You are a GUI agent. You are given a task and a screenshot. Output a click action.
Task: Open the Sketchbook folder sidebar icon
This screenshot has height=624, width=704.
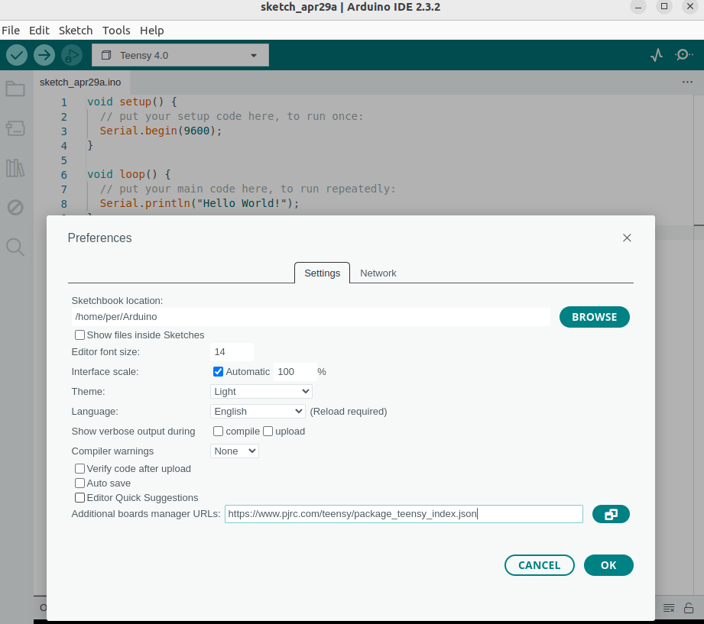(x=15, y=89)
